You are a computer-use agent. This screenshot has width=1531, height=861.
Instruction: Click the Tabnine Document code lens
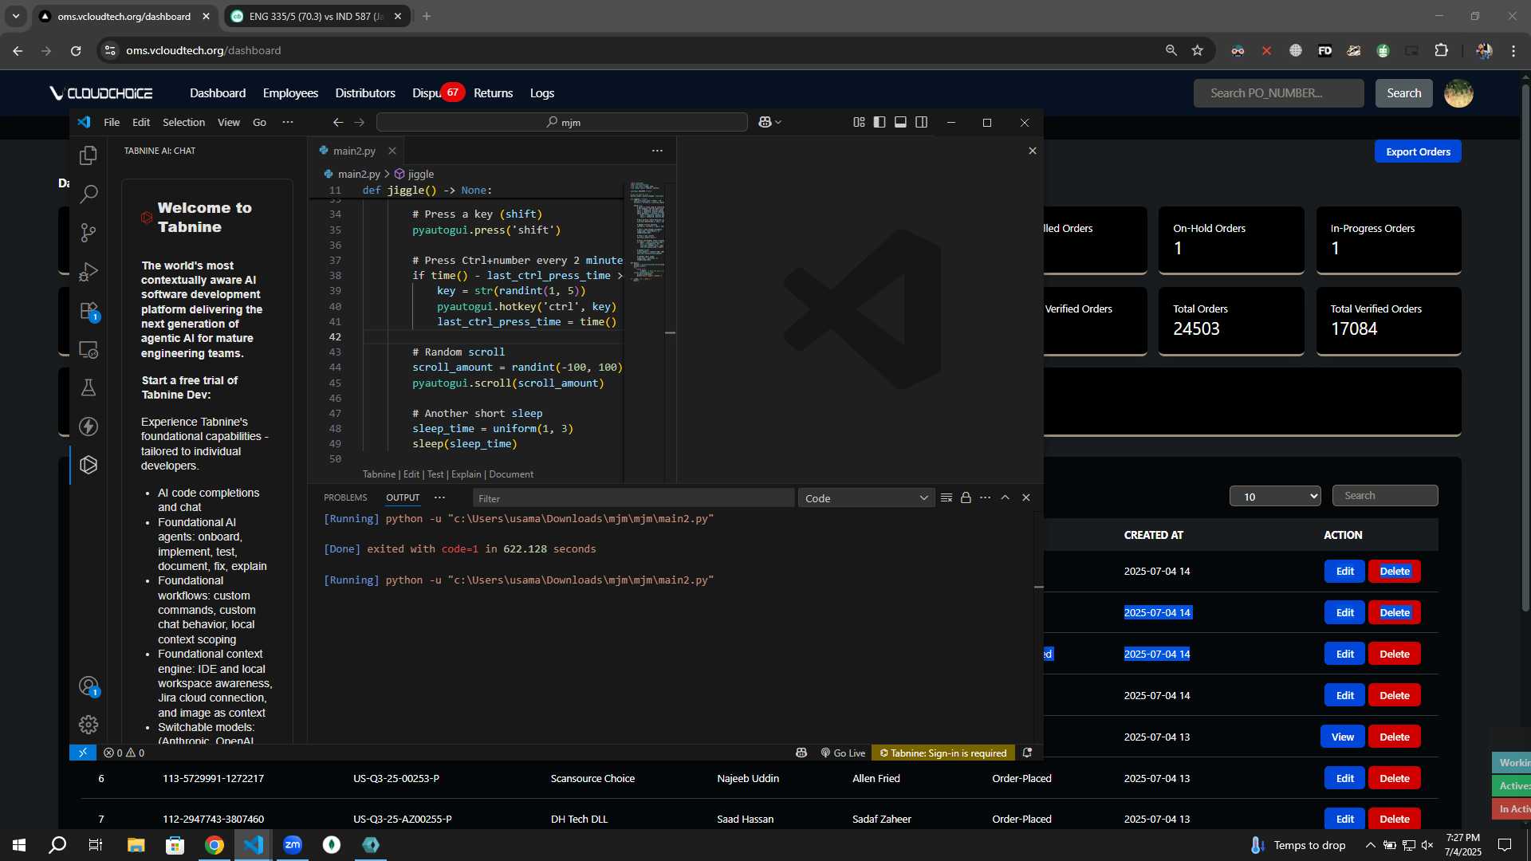(x=511, y=474)
